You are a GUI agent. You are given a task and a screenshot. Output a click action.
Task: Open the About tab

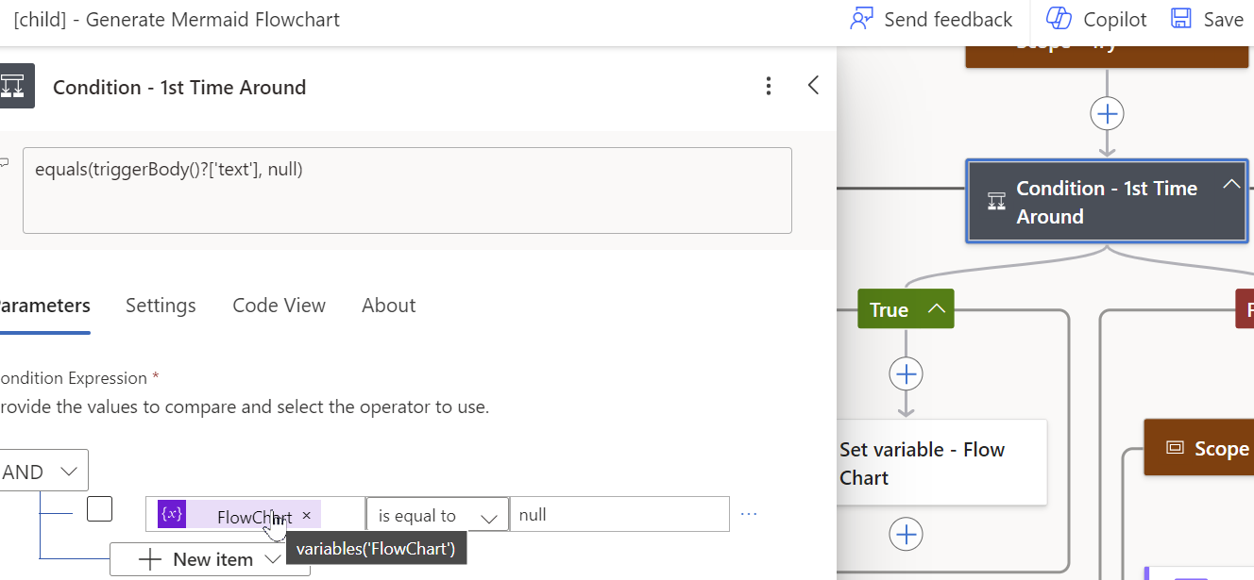tap(388, 306)
